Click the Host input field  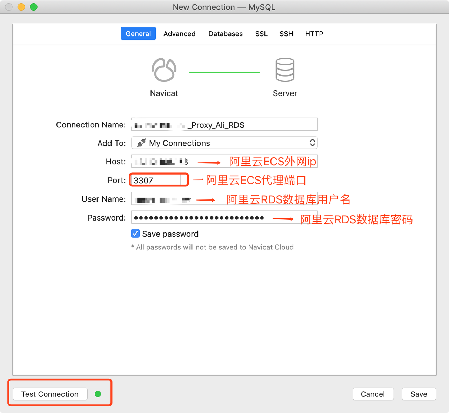tap(224, 162)
